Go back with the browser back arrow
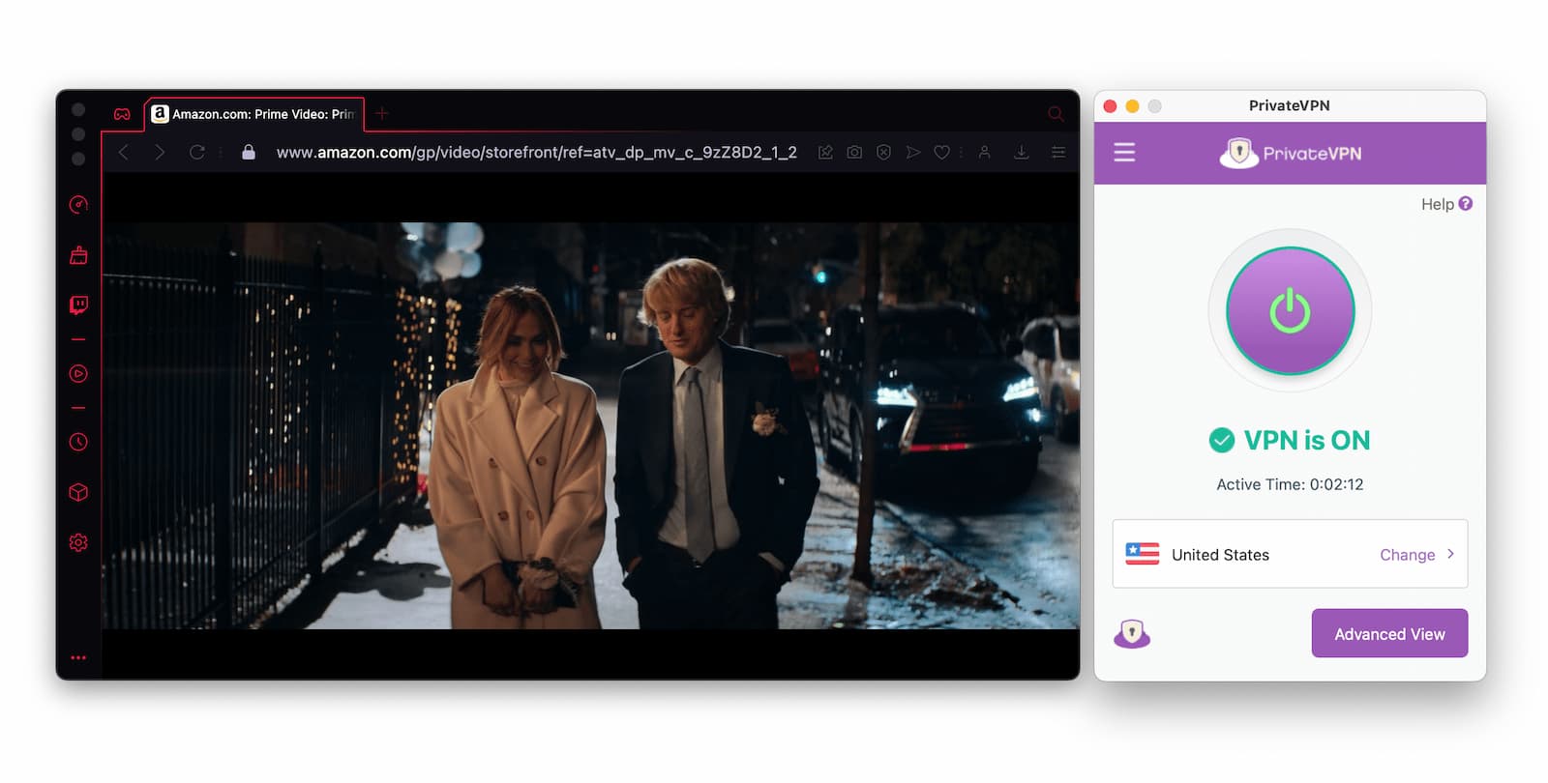Screen dimensions: 1548x783 123,153
